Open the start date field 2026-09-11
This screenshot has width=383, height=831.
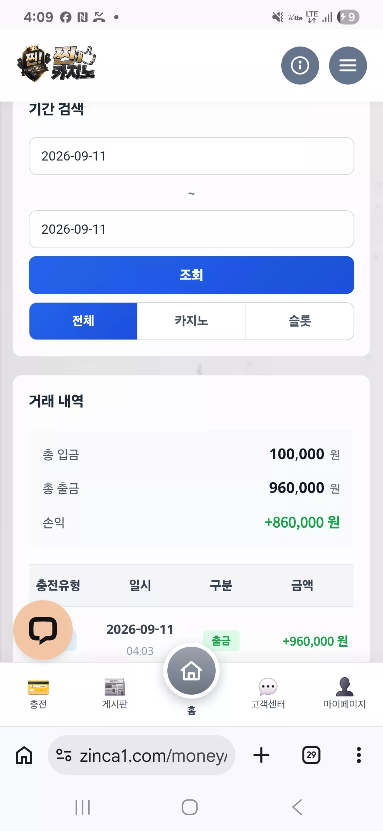point(191,156)
